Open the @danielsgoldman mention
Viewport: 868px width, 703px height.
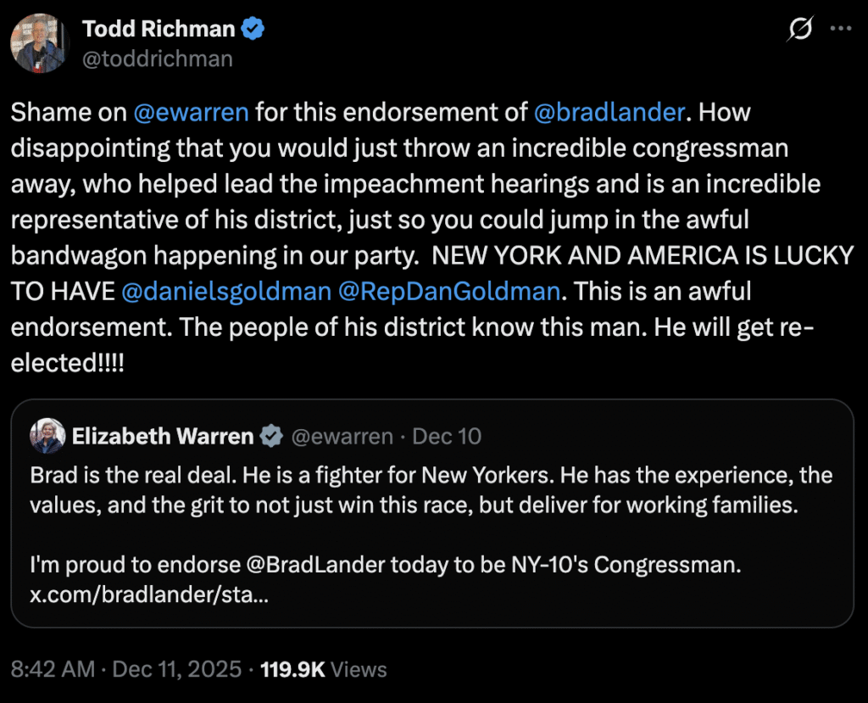(x=226, y=292)
